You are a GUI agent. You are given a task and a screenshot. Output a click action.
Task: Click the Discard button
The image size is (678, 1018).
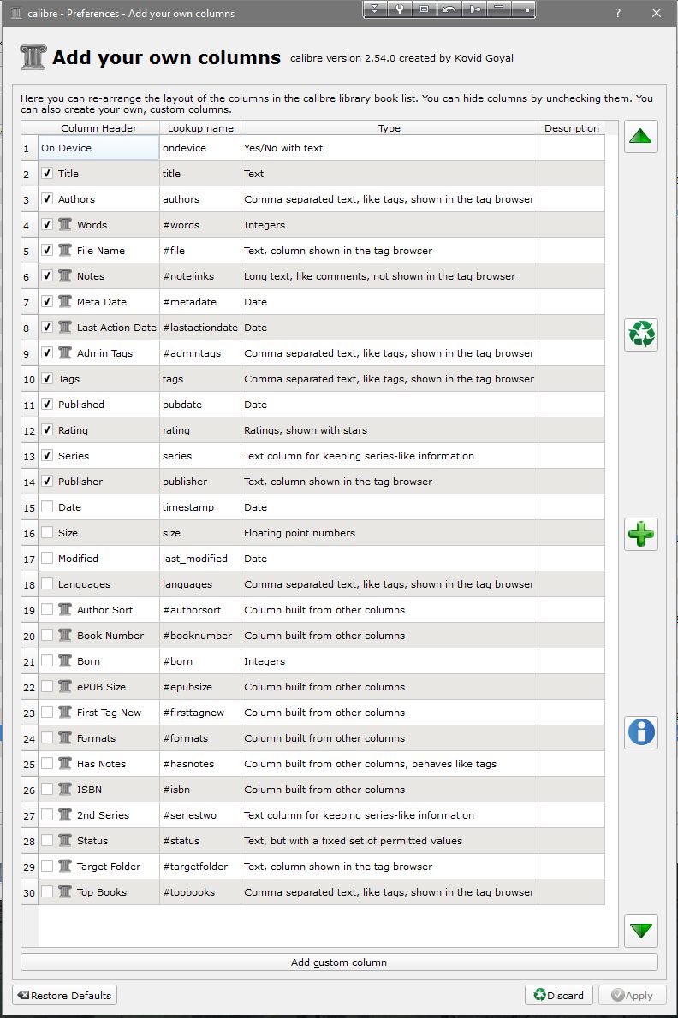559,995
